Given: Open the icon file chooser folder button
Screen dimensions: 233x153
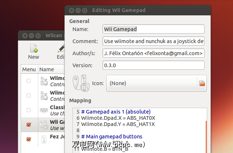Looking at the screenshot, I should pos(202,83).
